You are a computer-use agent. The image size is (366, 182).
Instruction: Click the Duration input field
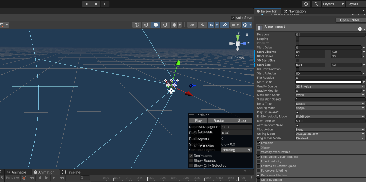pos(331,35)
